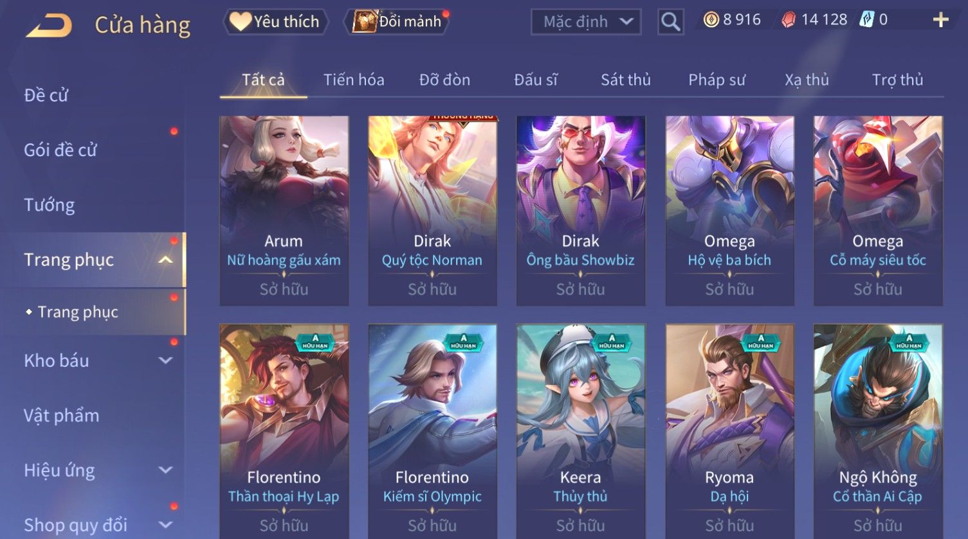Click the red gem currency icon

click(789, 21)
